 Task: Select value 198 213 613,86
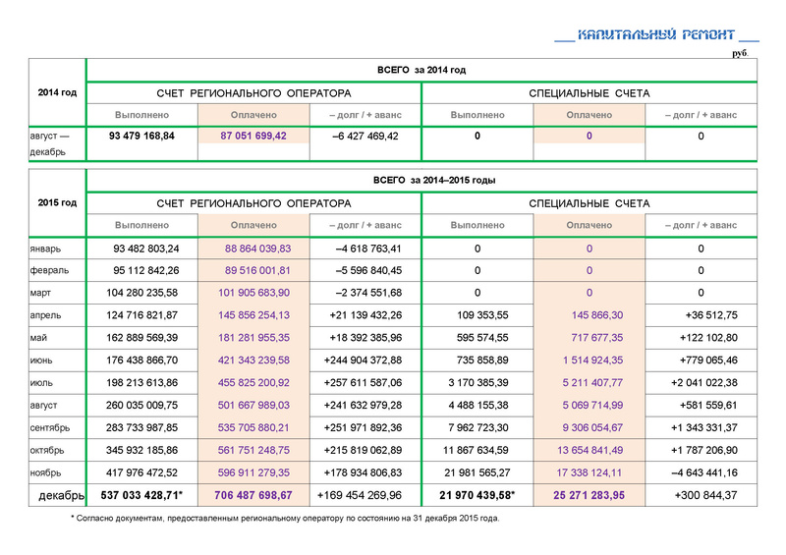(141, 383)
